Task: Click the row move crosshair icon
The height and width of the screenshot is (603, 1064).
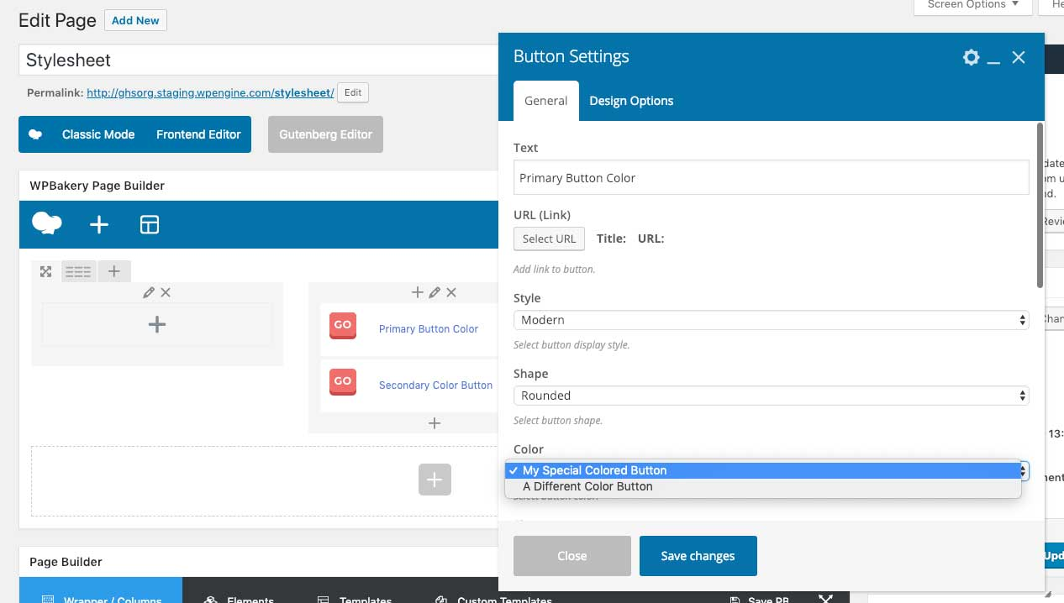Action: tap(45, 270)
